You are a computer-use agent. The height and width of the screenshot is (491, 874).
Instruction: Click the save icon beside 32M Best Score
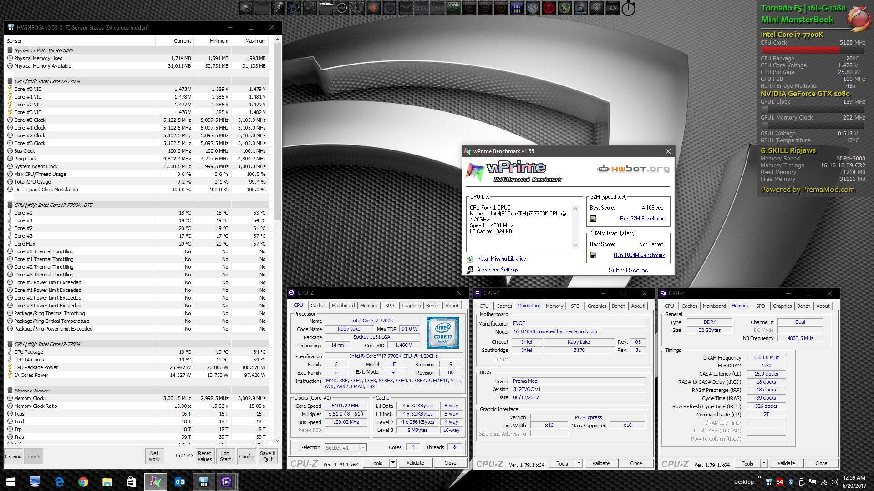point(593,219)
